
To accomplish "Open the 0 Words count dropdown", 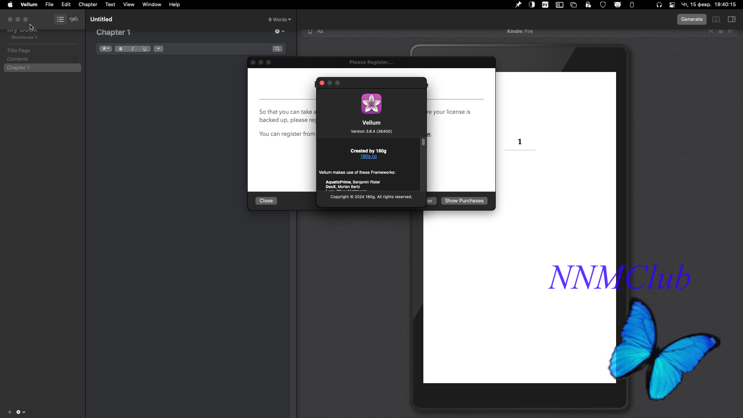I will 280,19.
